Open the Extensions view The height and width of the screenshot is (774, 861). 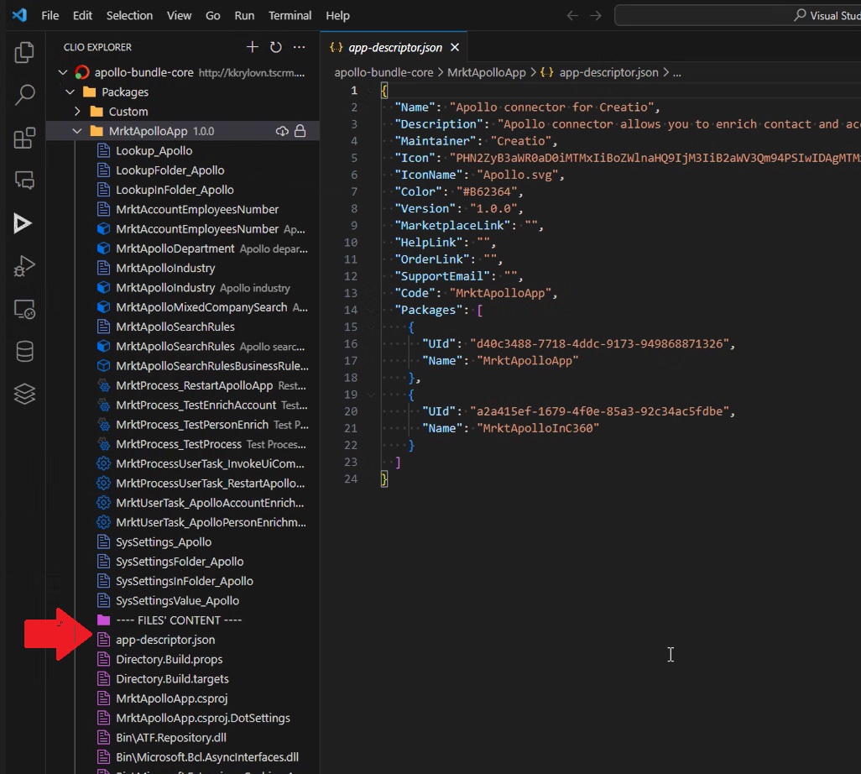23,137
